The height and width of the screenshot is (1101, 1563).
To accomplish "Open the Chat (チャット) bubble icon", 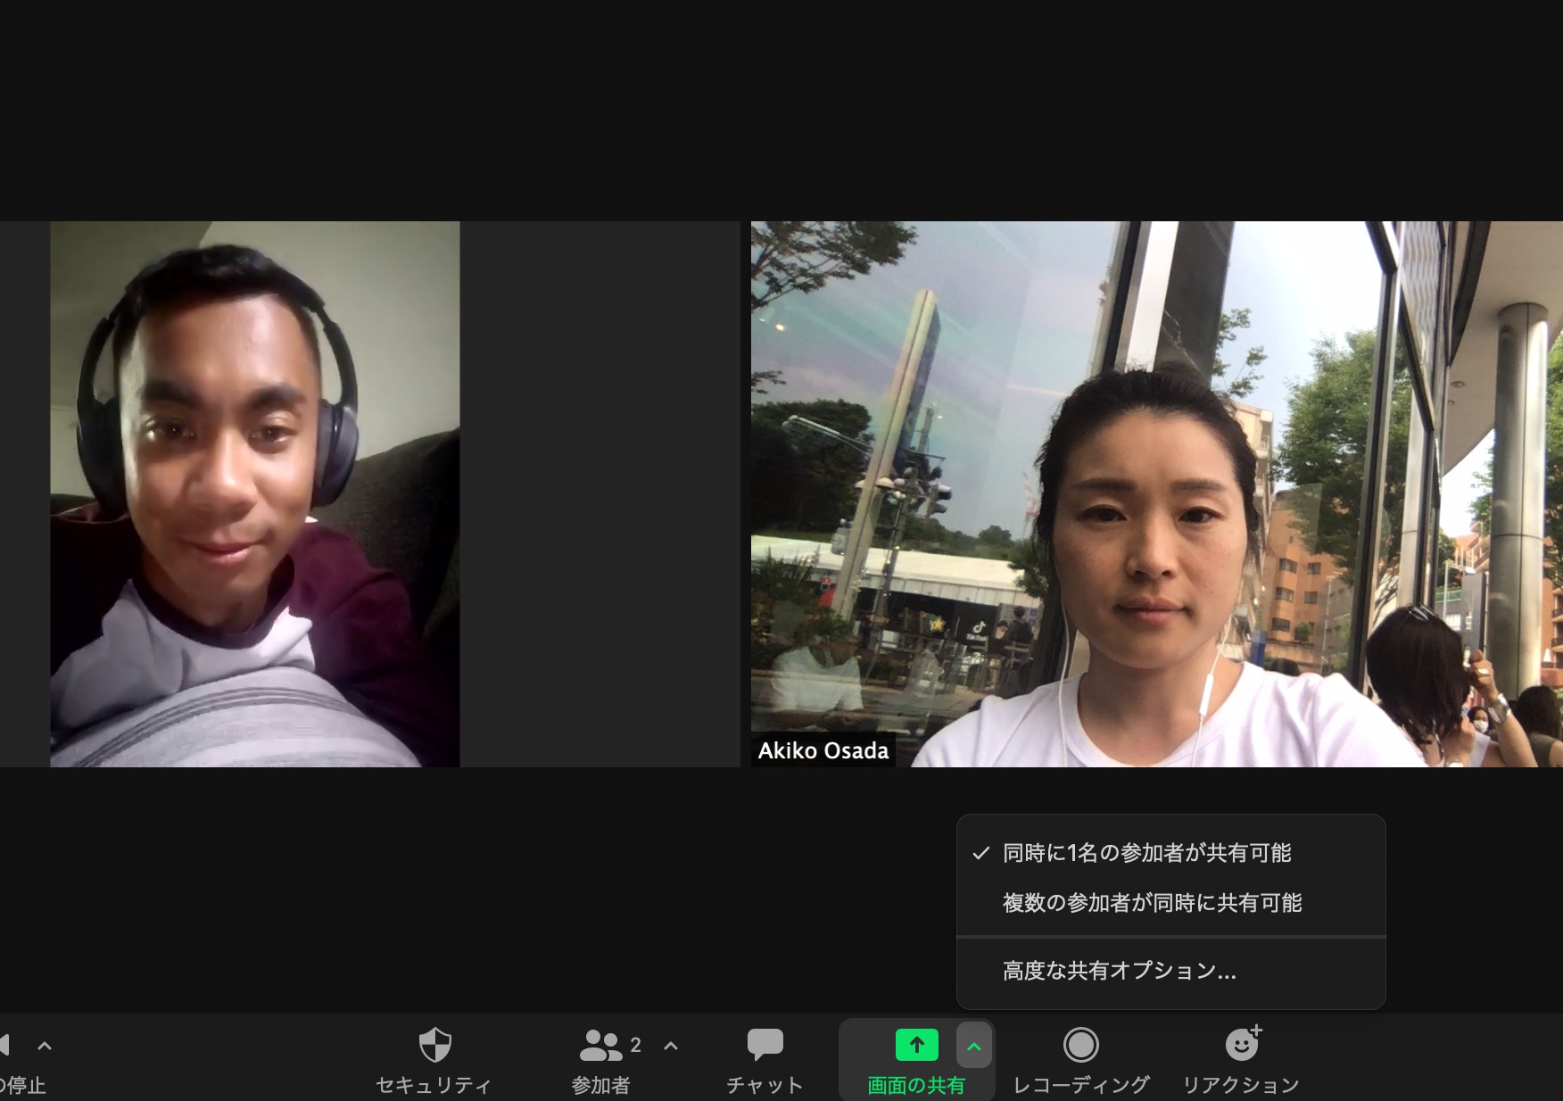I will [x=765, y=1045].
